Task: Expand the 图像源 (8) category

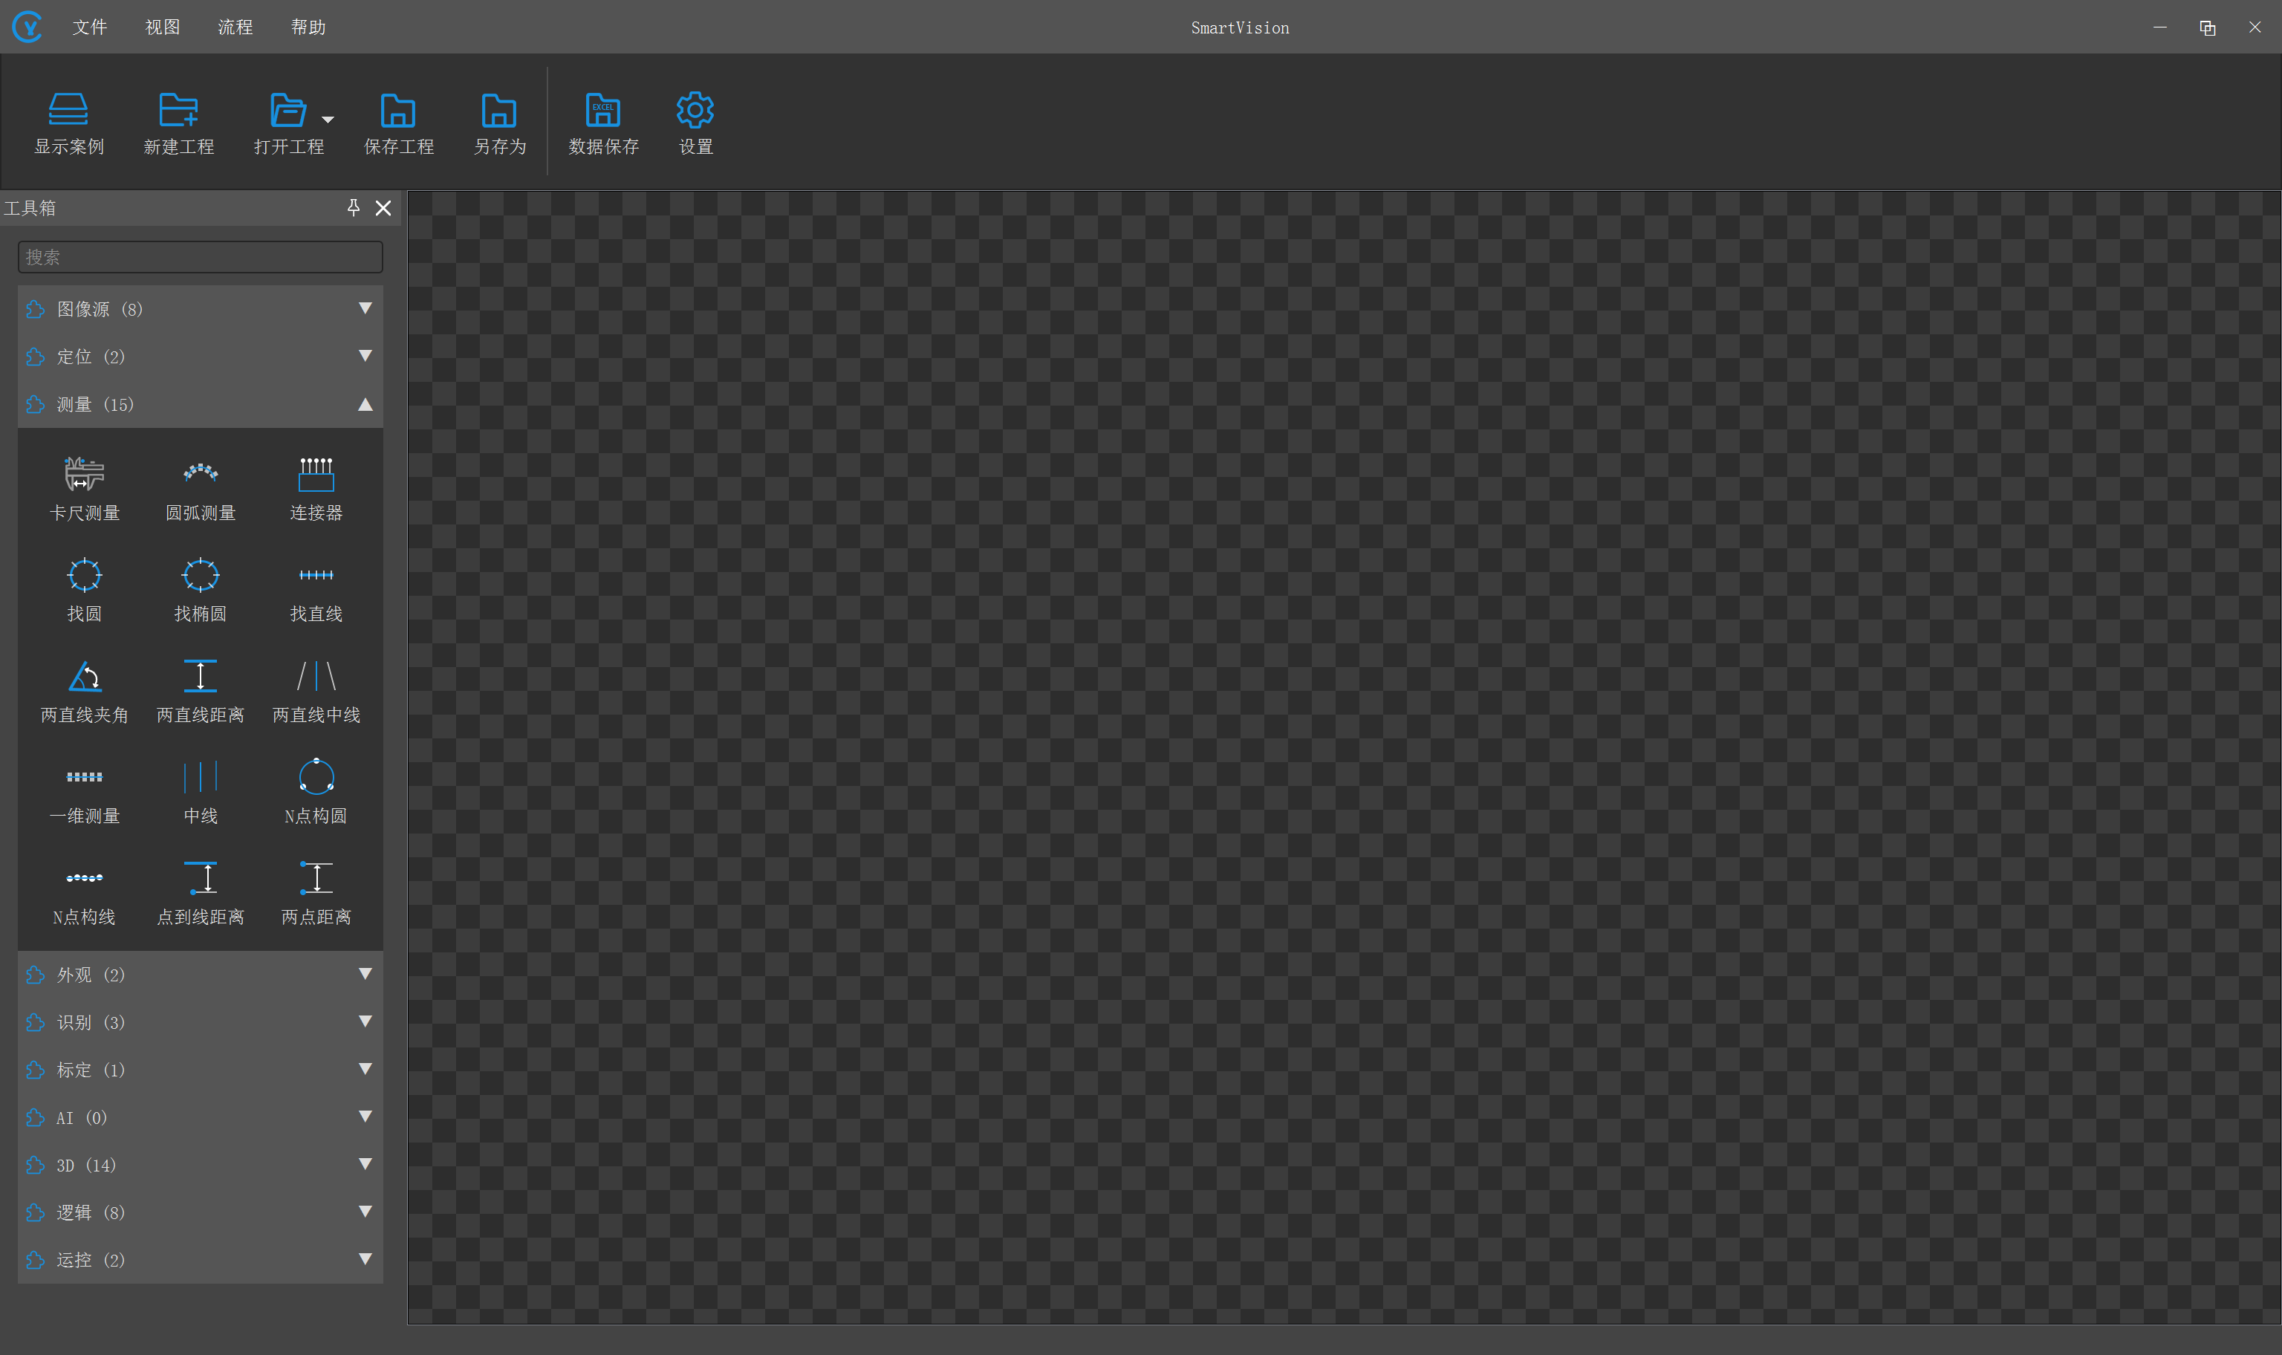Action: 200,308
